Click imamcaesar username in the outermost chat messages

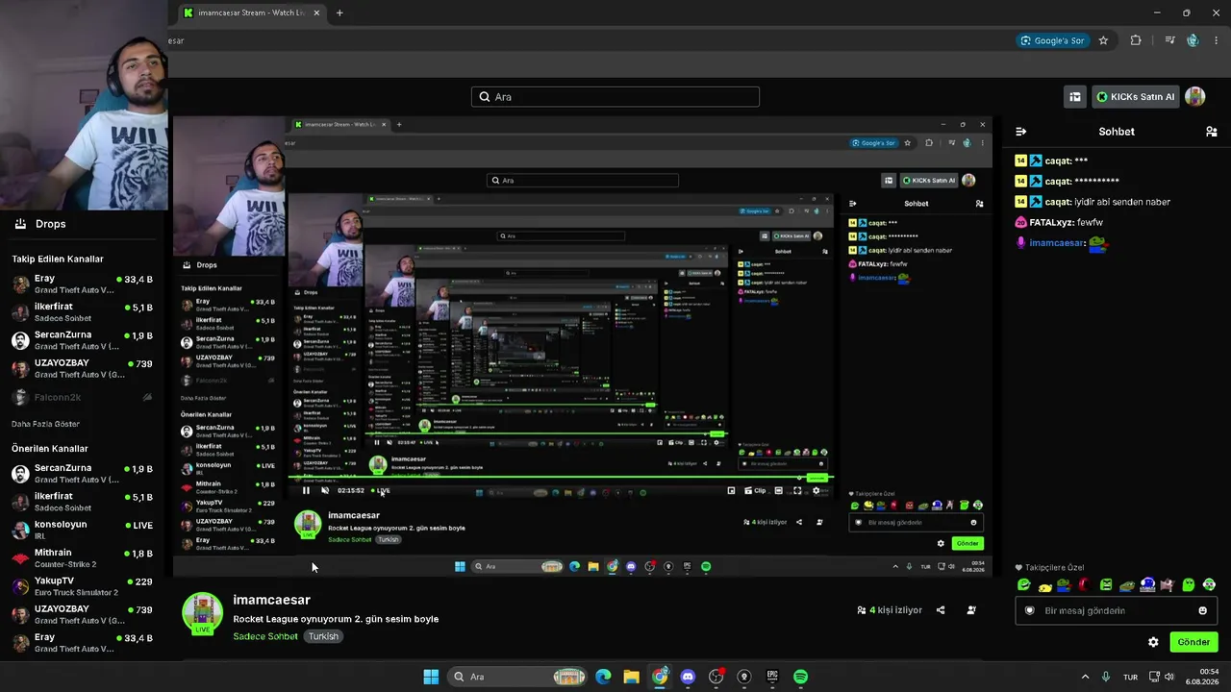tap(1057, 243)
